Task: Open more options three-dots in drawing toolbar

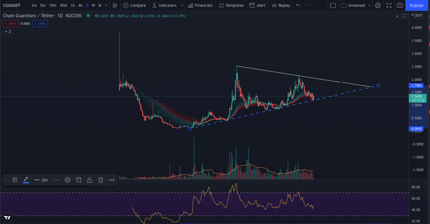Action: pyautogui.click(x=112, y=180)
